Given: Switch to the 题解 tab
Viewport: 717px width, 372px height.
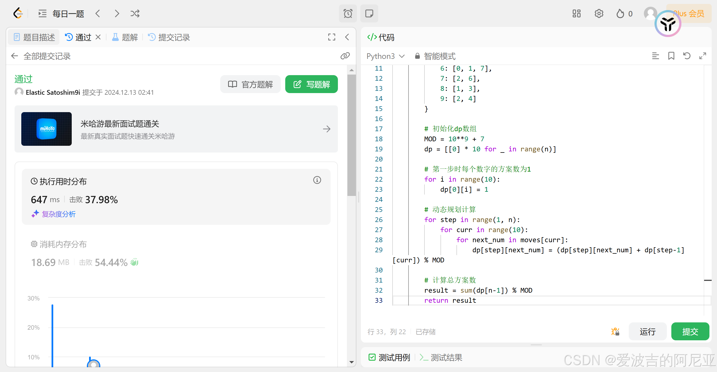Looking at the screenshot, I should pos(125,37).
